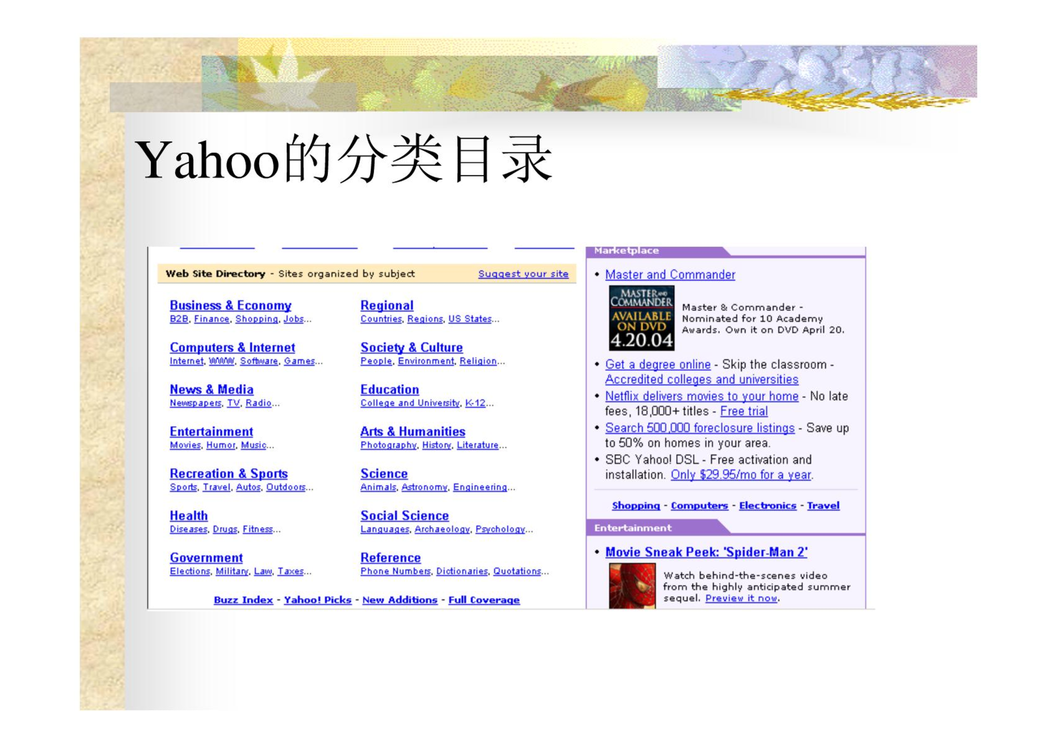Image resolution: width=1057 pixels, height=748 pixels.
Task: Open the Marketplace Travel link
Action: pyautogui.click(x=823, y=506)
